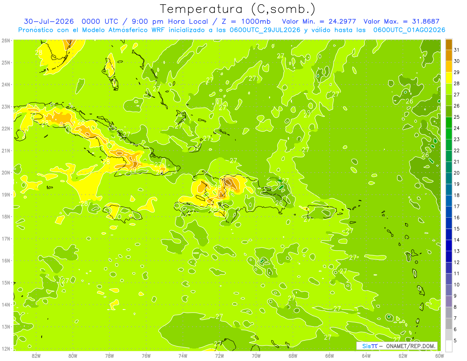The width and height of the screenshot is (467, 361).
Task: Click the '16N' latitude axis label
Action: click(6, 261)
